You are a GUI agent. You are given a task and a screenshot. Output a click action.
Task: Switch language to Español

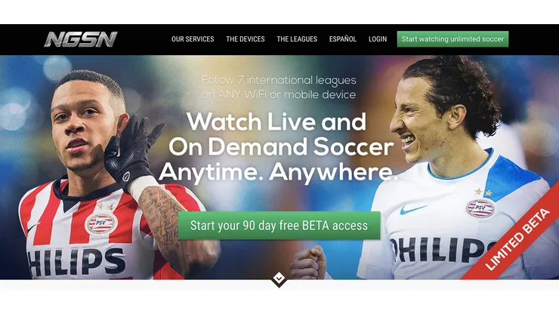pyautogui.click(x=343, y=39)
